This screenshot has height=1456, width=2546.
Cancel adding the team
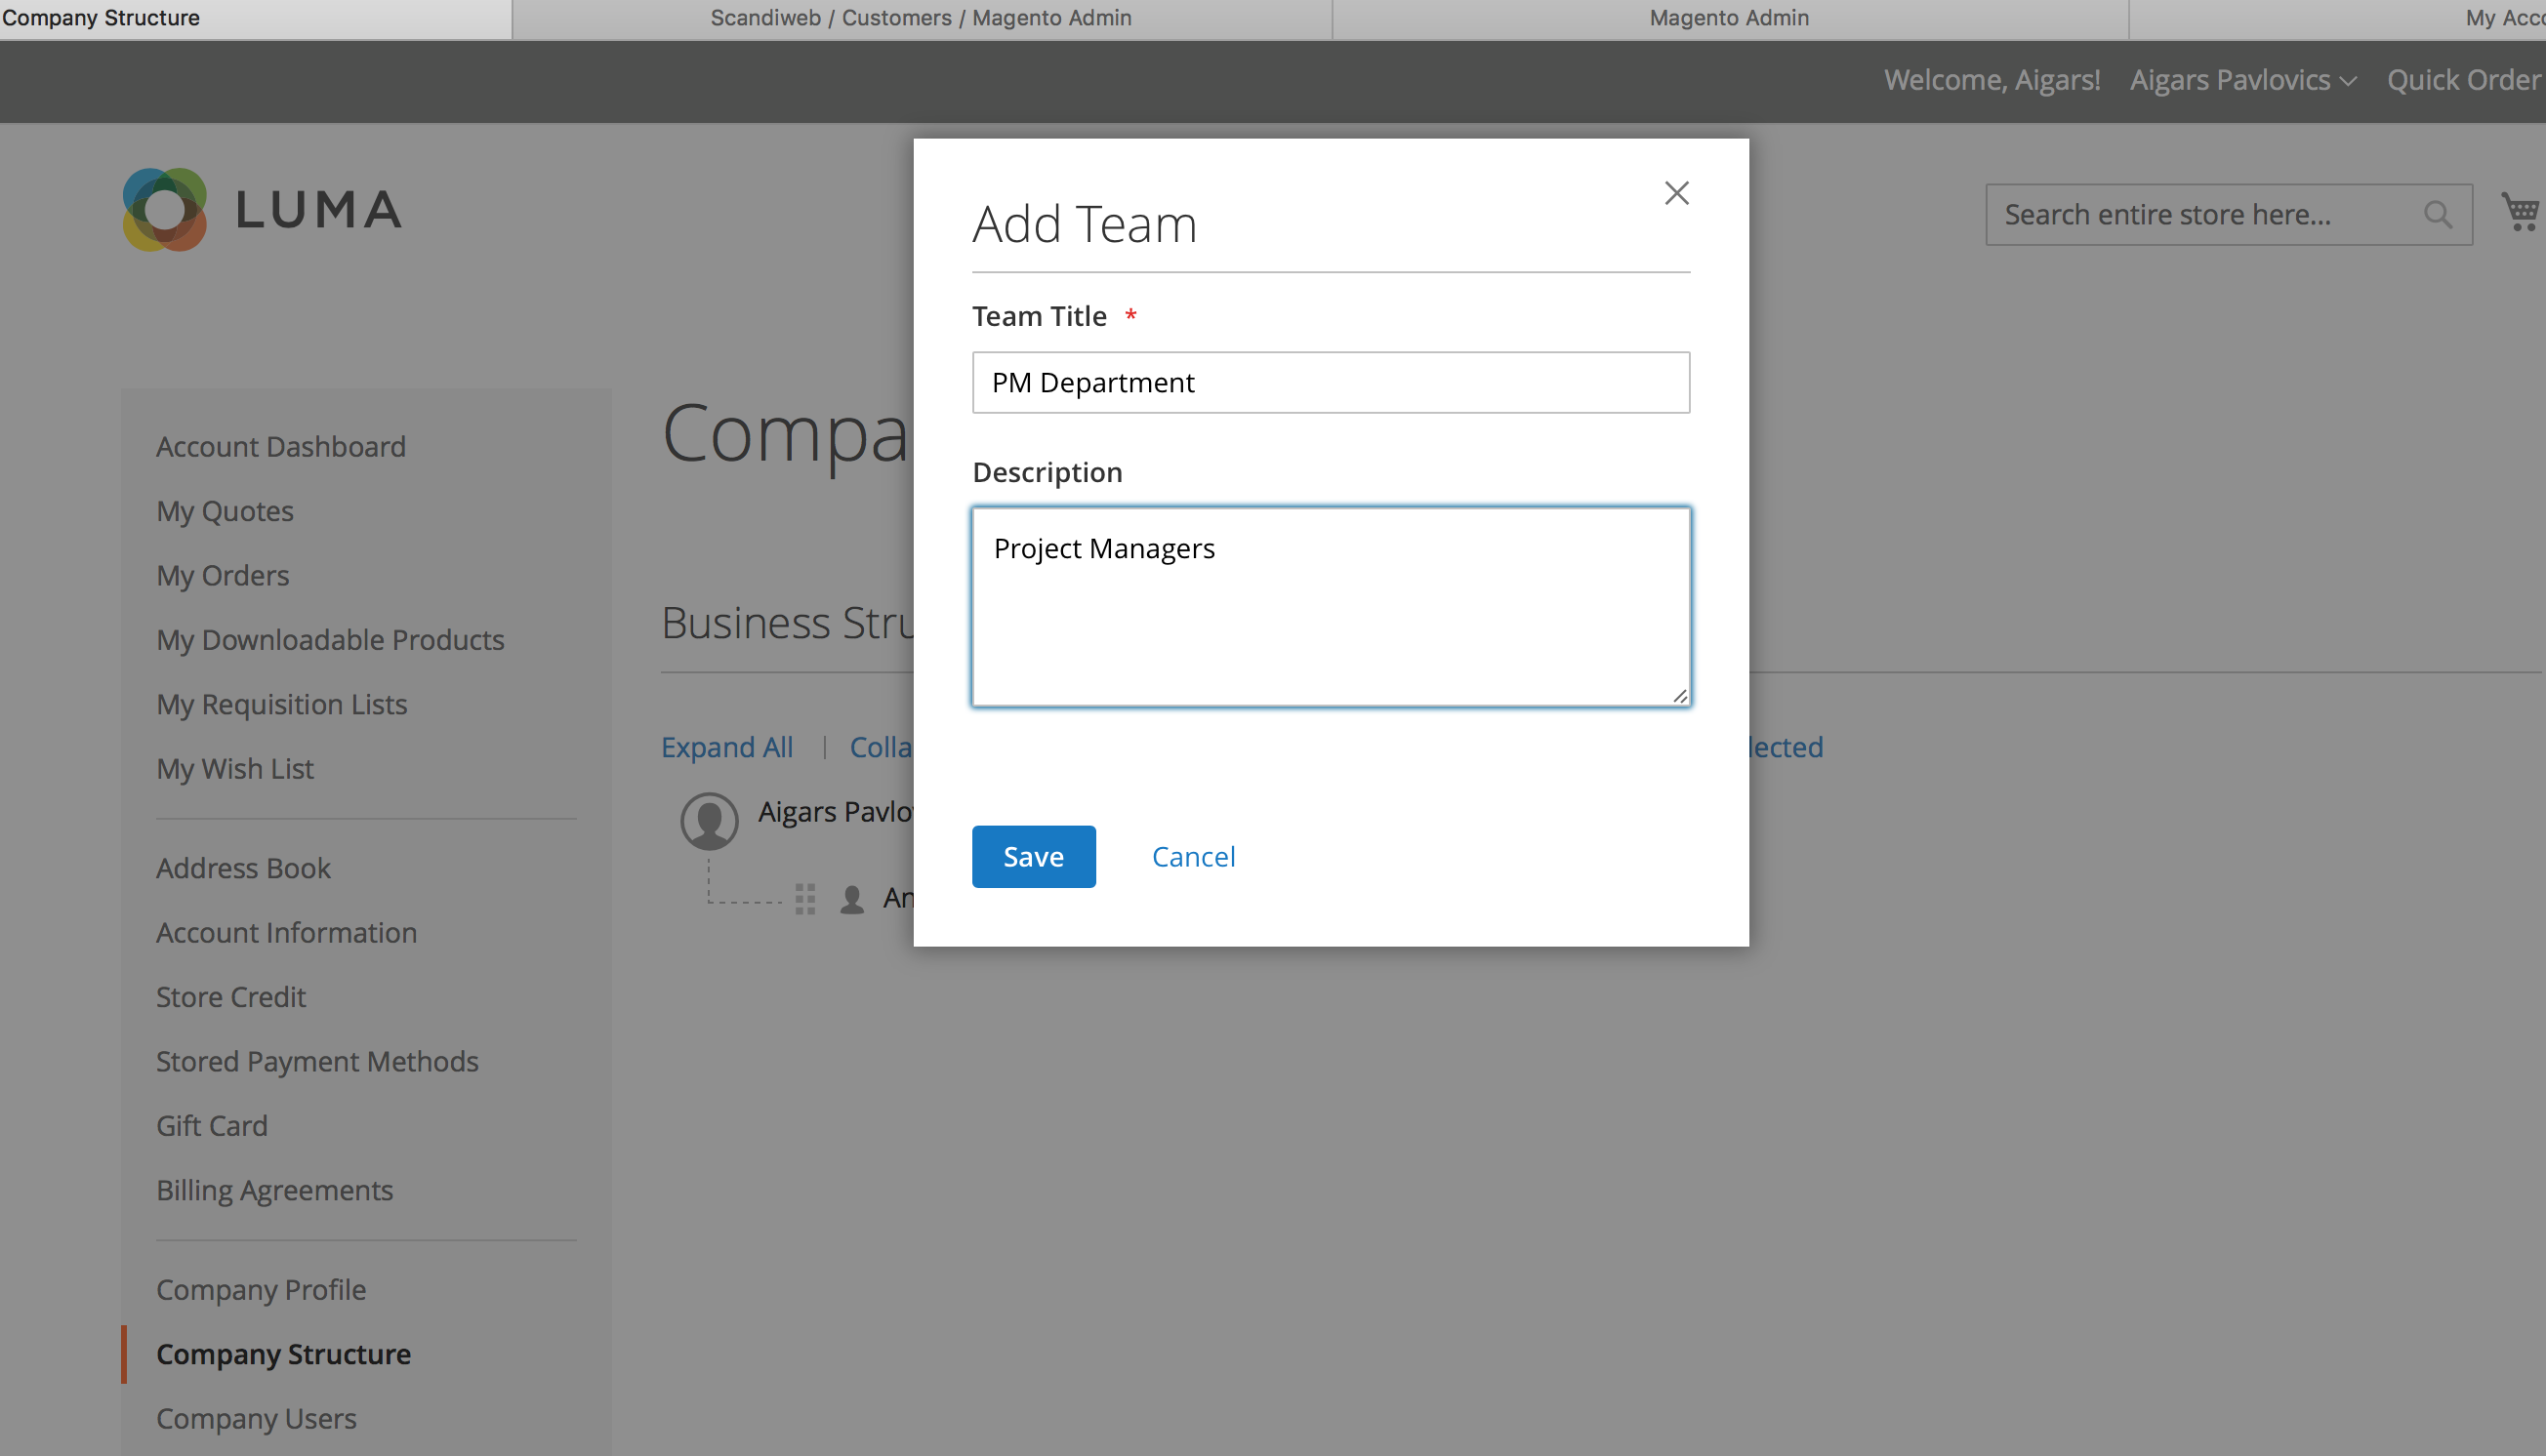(x=1194, y=856)
